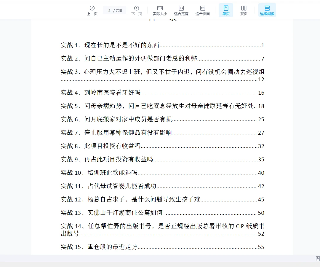Screen dimensions: 320x267
Task: Select entry 实战 8 此项目投资有收益吗
Action: point(162,146)
